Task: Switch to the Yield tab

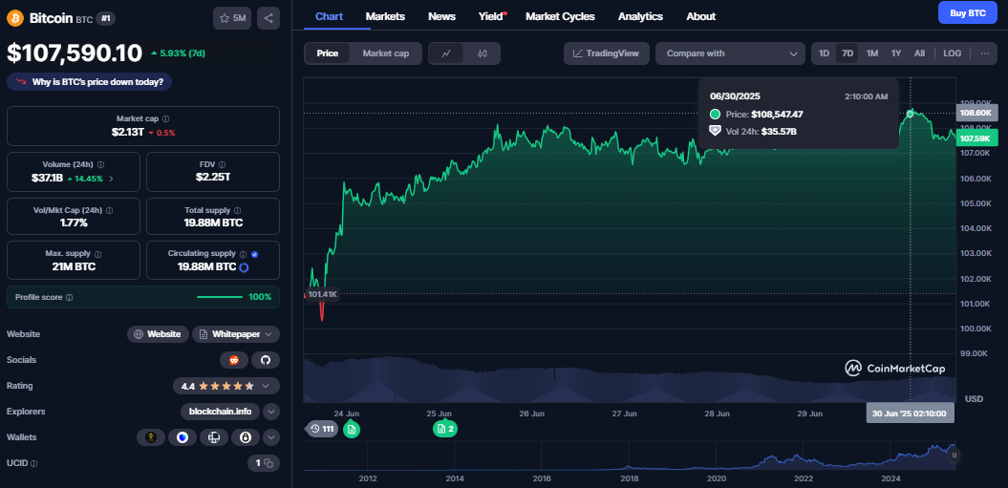Action: (491, 17)
